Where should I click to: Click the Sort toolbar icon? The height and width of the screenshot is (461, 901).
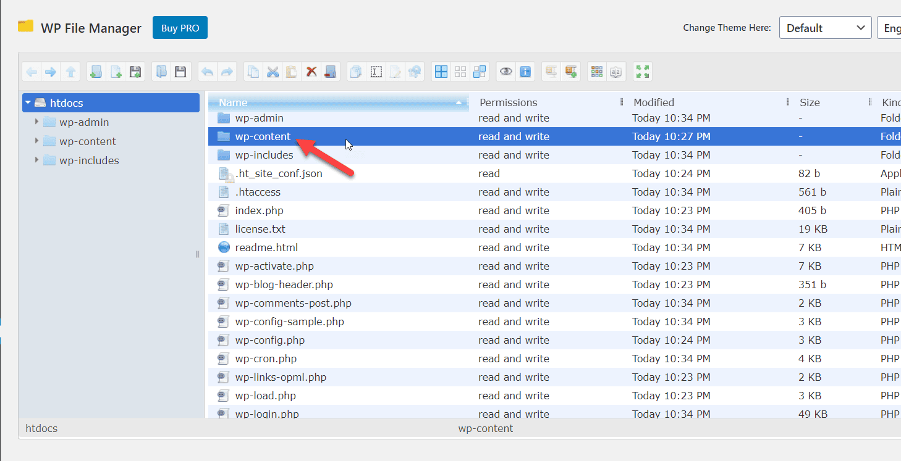pos(615,72)
